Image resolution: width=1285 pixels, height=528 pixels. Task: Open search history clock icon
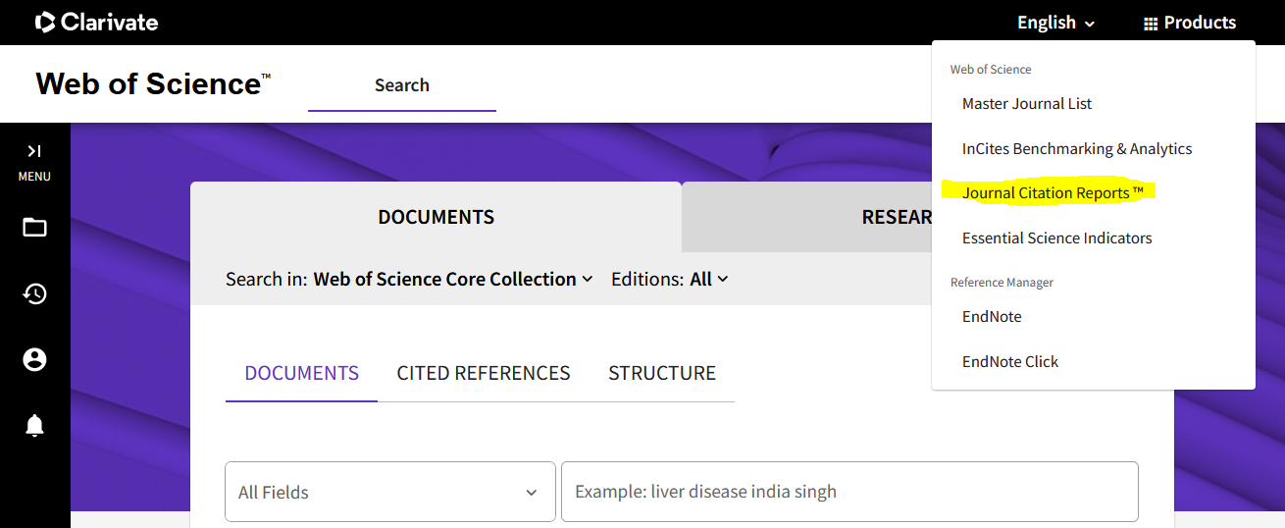tap(34, 294)
